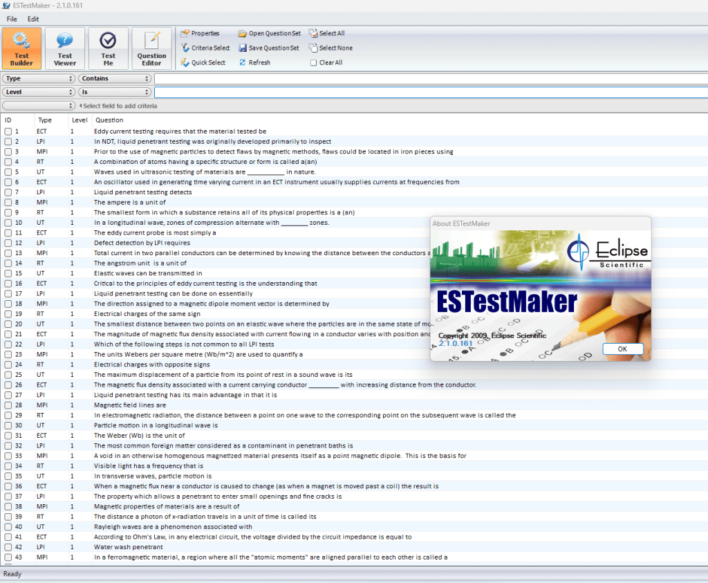Expand the Level criteria dropdown
The width and height of the screenshot is (708, 583).
[x=39, y=92]
